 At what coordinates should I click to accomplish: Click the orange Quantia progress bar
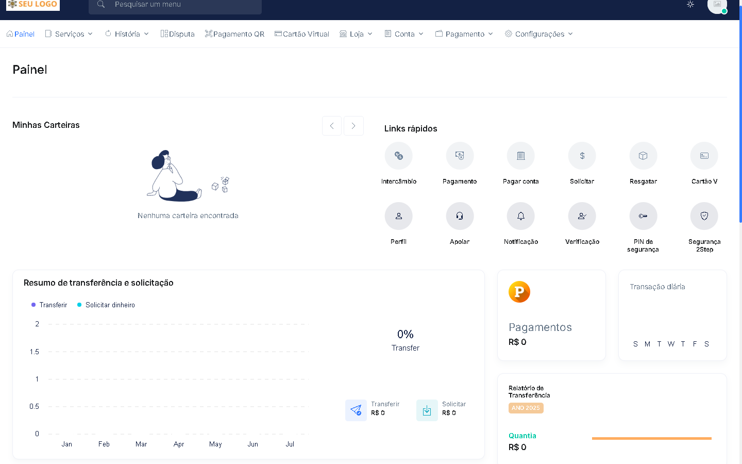click(651, 438)
